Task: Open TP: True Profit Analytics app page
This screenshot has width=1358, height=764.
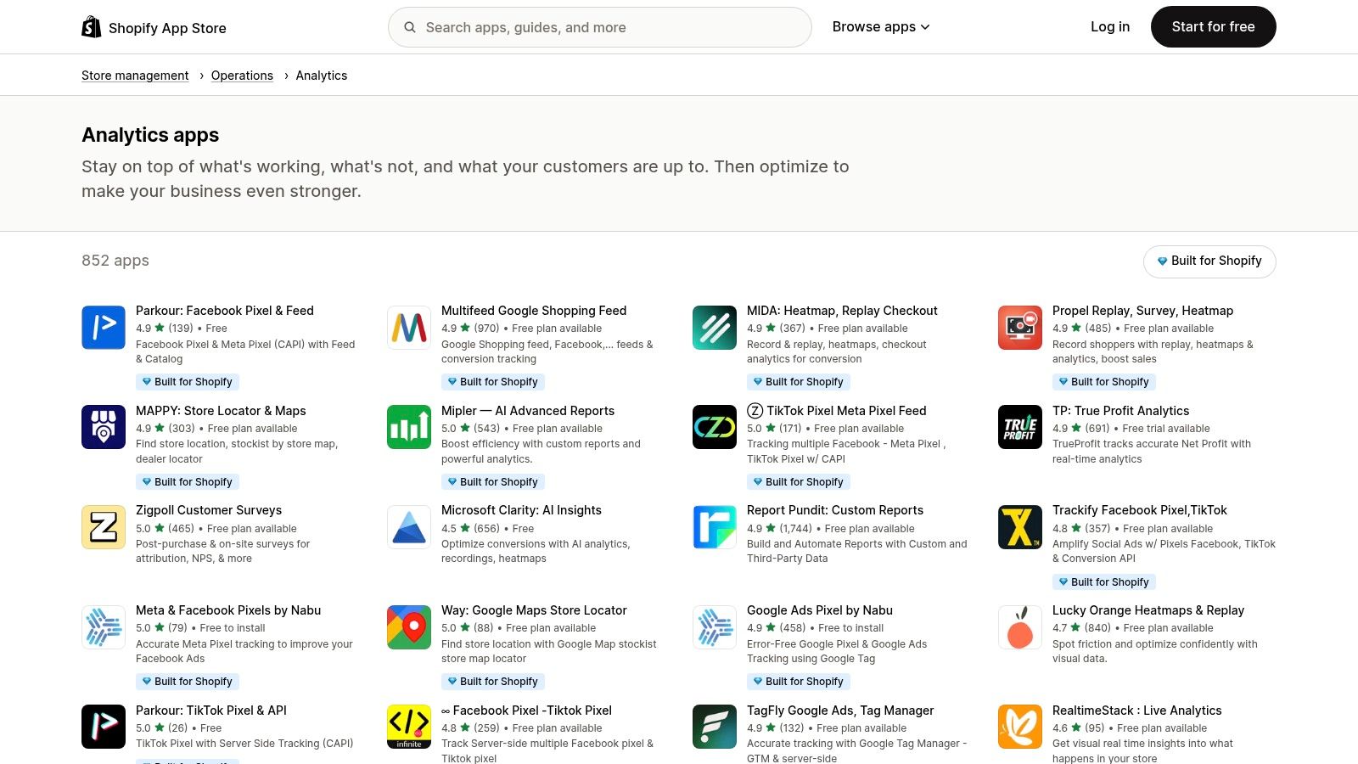Action: click(x=1121, y=410)
